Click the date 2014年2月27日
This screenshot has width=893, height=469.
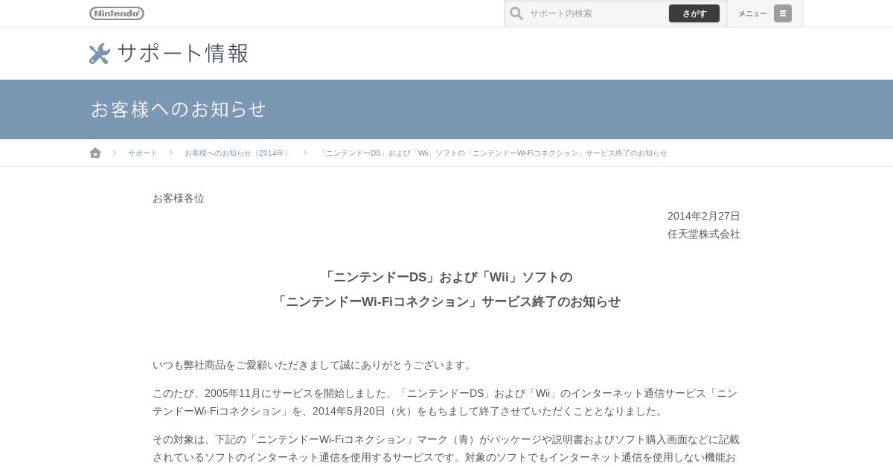pos(704,216)
